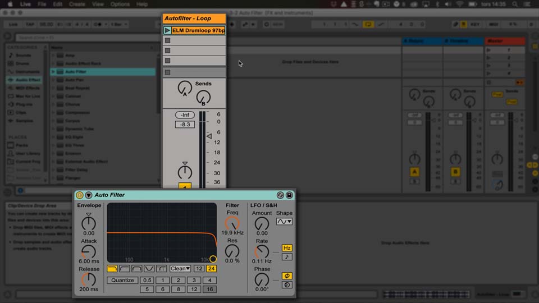Select Drums category in browser

22,63
